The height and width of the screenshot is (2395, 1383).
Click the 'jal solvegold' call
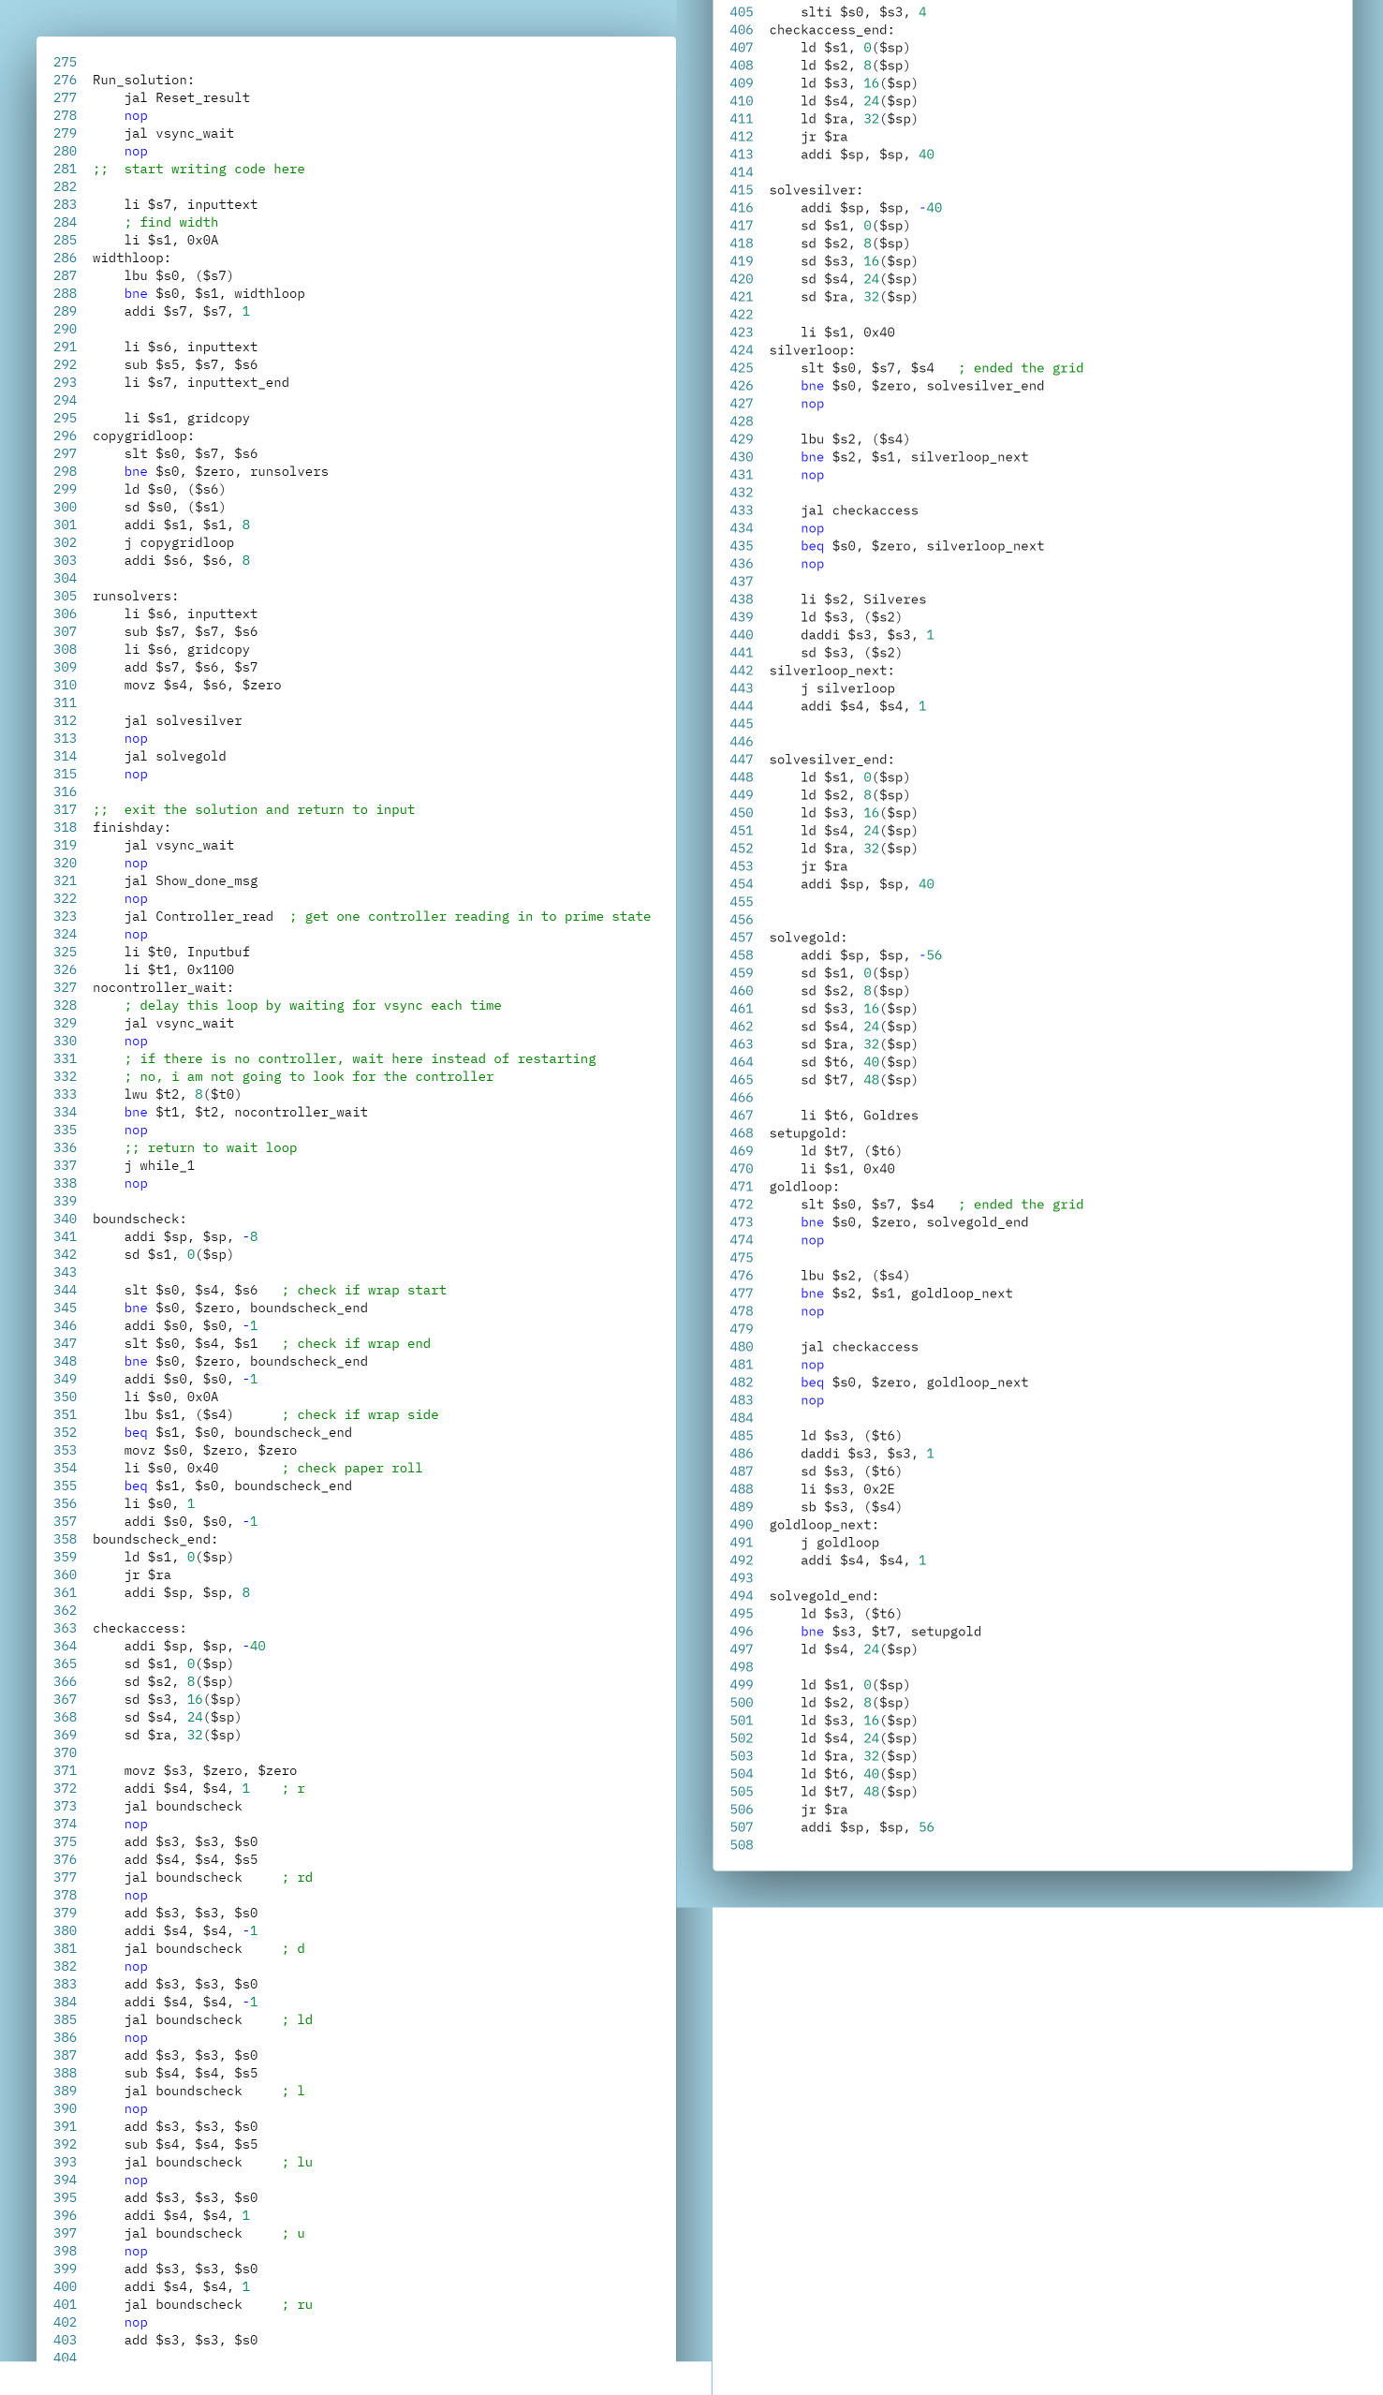(x=175, y=756)
